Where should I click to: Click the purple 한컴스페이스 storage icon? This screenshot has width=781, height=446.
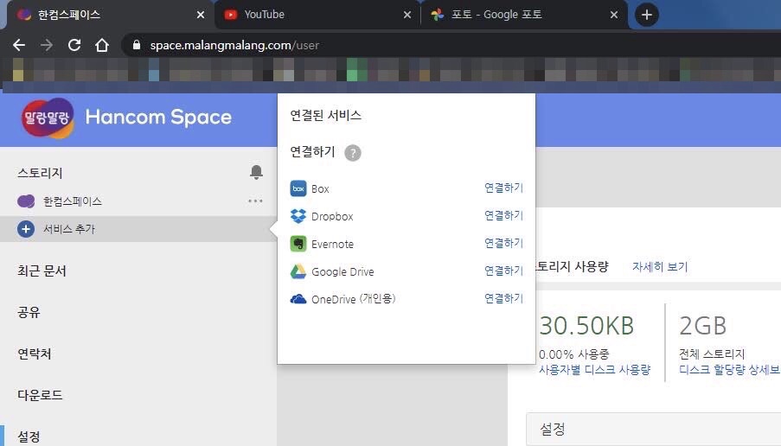click(26, 201)
